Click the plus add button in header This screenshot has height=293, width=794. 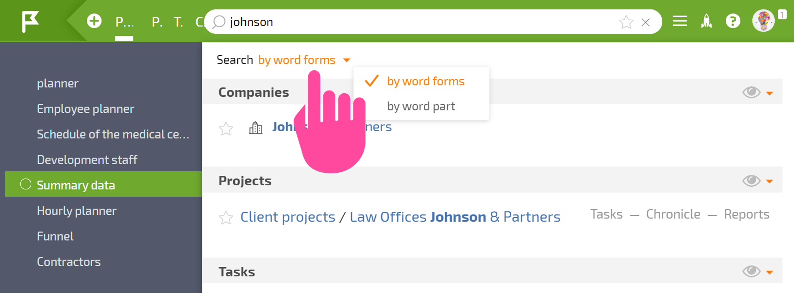coord(94,21)
